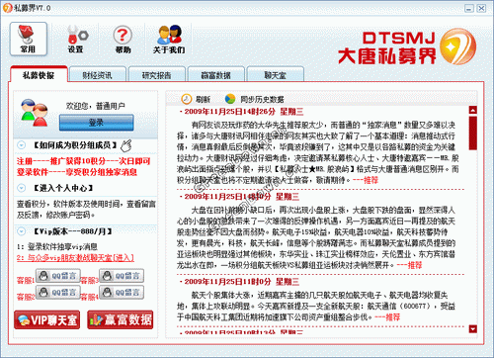Click the red scrollbar thumb in news panel
494x358 pixels.
(473, 133)
